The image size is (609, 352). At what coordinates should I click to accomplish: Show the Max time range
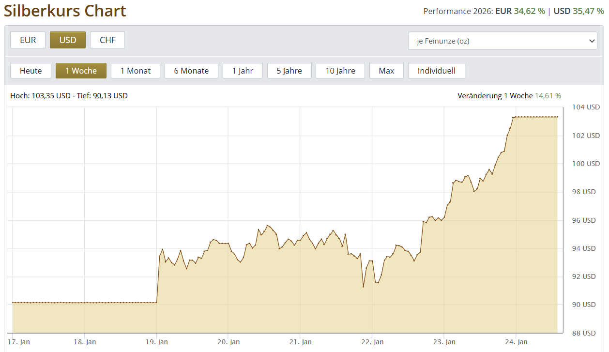point(386,71)
